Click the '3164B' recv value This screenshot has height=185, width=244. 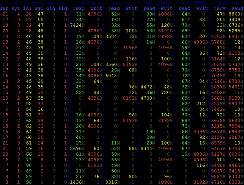(218, 59)
